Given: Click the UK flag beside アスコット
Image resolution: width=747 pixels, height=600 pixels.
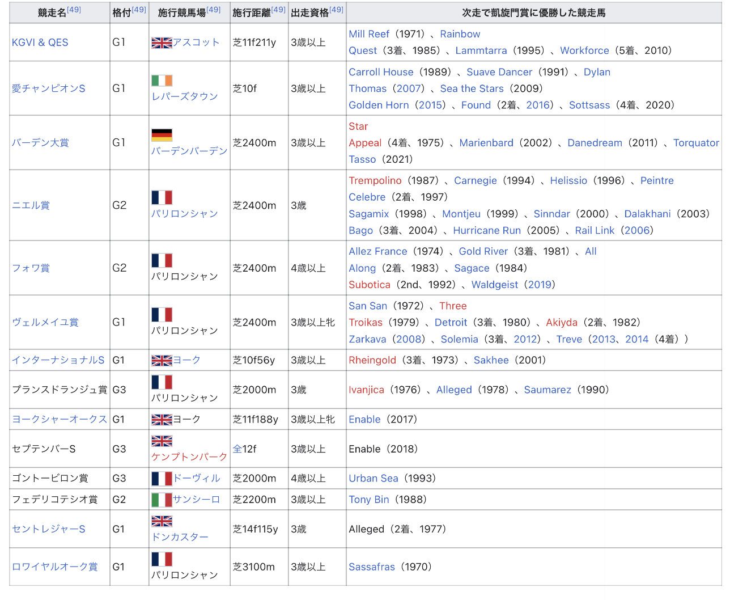Looking at the screenshot, I should (x=162, y=43).
